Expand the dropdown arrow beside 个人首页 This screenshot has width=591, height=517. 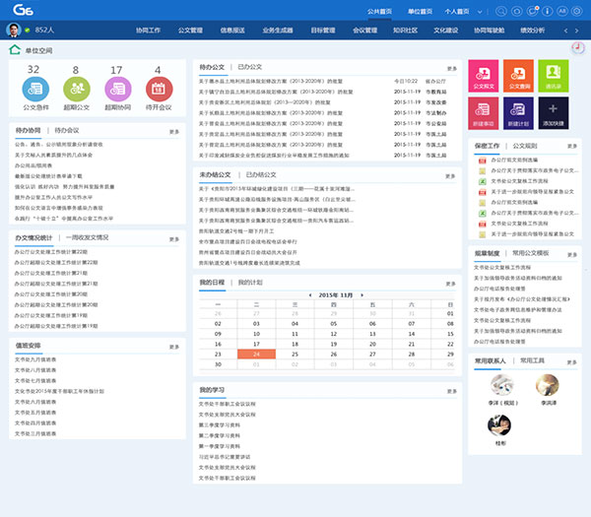tap(480, 12)
